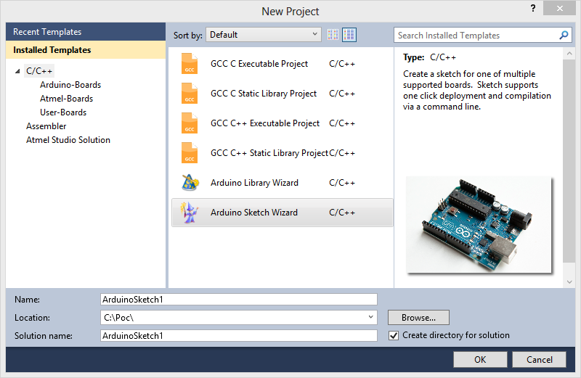
Task: Open the Sort by Default dropdown
Action: tap(264, 35)
